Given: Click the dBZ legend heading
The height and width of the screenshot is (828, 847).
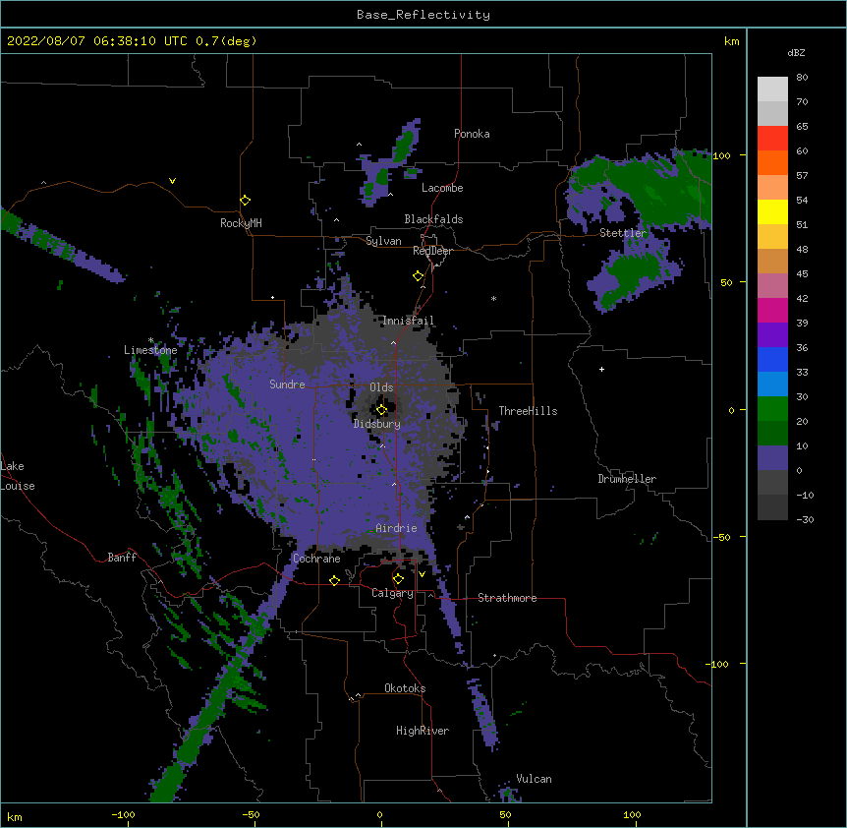Looking at the screenshot, I should 796,52.
